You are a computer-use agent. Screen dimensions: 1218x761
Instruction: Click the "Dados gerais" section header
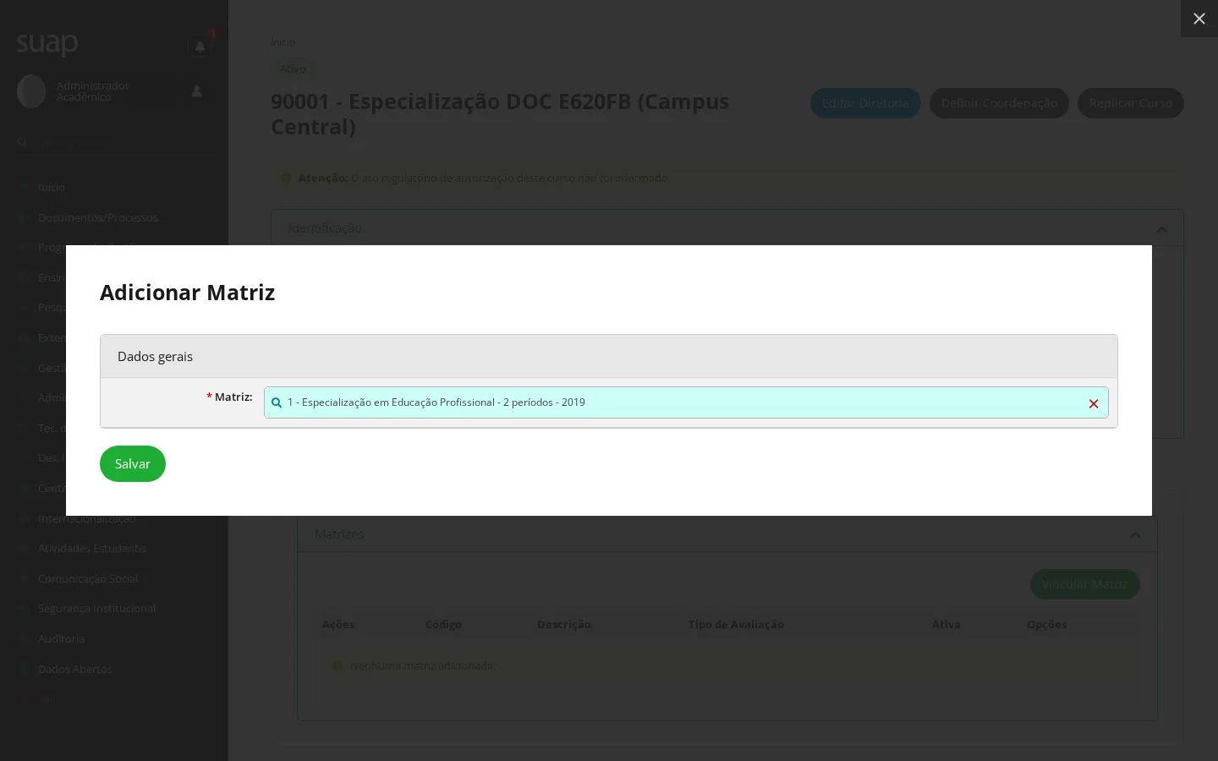tap(609, 356)
